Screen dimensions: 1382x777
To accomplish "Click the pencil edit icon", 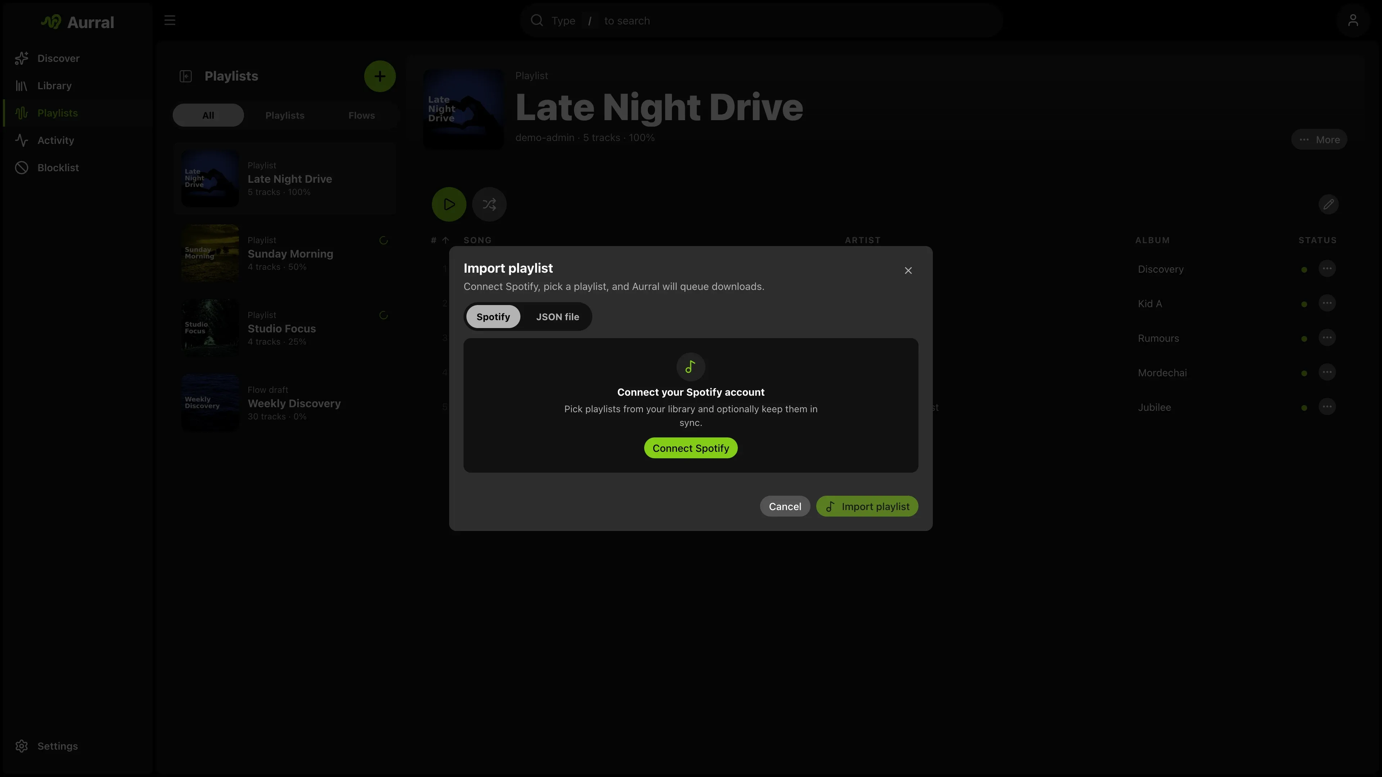I will pos(1328,204).
